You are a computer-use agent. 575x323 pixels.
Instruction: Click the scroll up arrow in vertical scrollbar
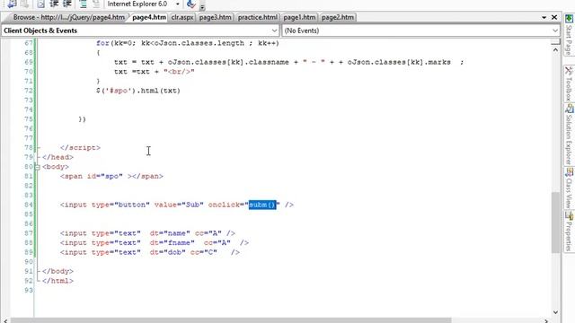click(x=555, y=49)
